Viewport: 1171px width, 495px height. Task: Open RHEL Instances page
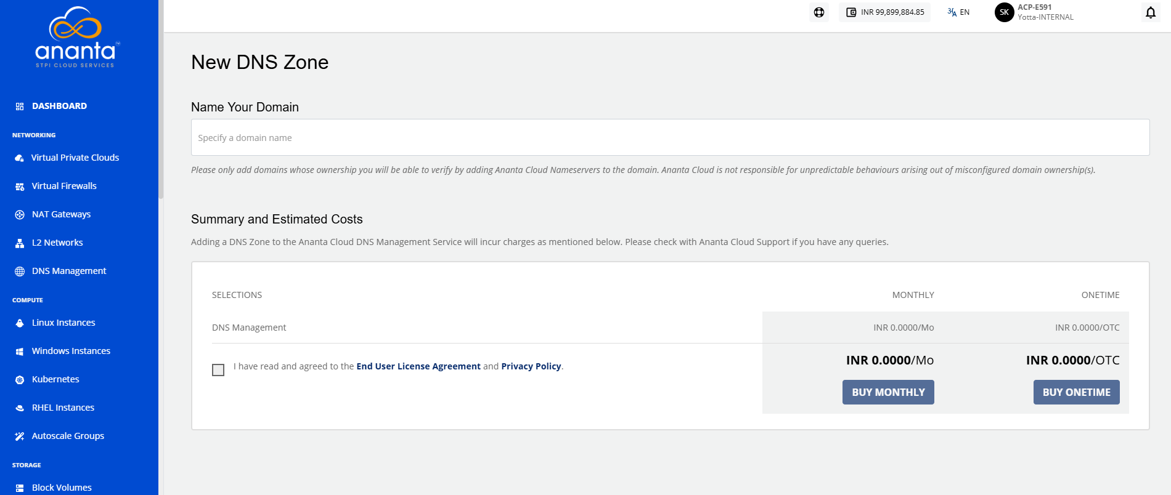63,408
